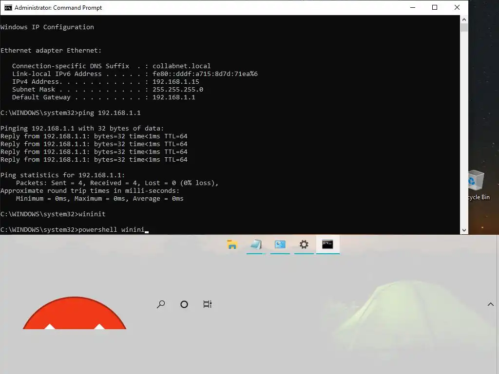This screenshot has width=499, height=374.
Task: Open File Explorer from the taskbar
Action: 232,244
